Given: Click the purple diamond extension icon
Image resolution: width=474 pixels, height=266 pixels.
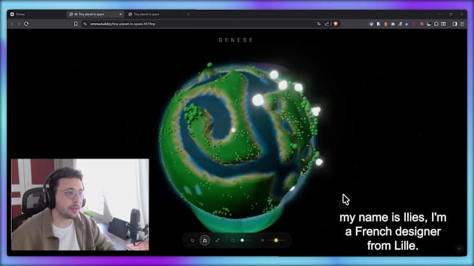Looking at the screenshot, I should [371, 24].
